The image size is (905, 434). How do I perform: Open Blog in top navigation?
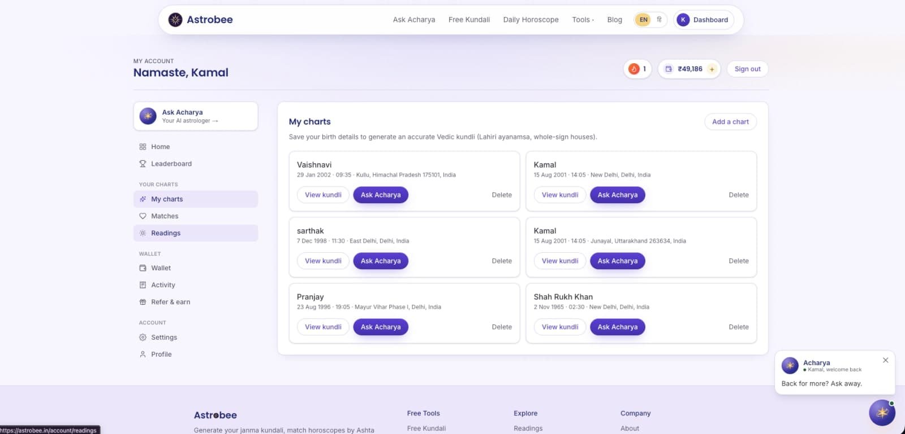click(x=614, y=20)
